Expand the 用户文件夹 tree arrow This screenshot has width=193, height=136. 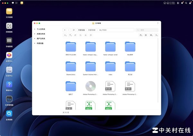click(35, 38)
